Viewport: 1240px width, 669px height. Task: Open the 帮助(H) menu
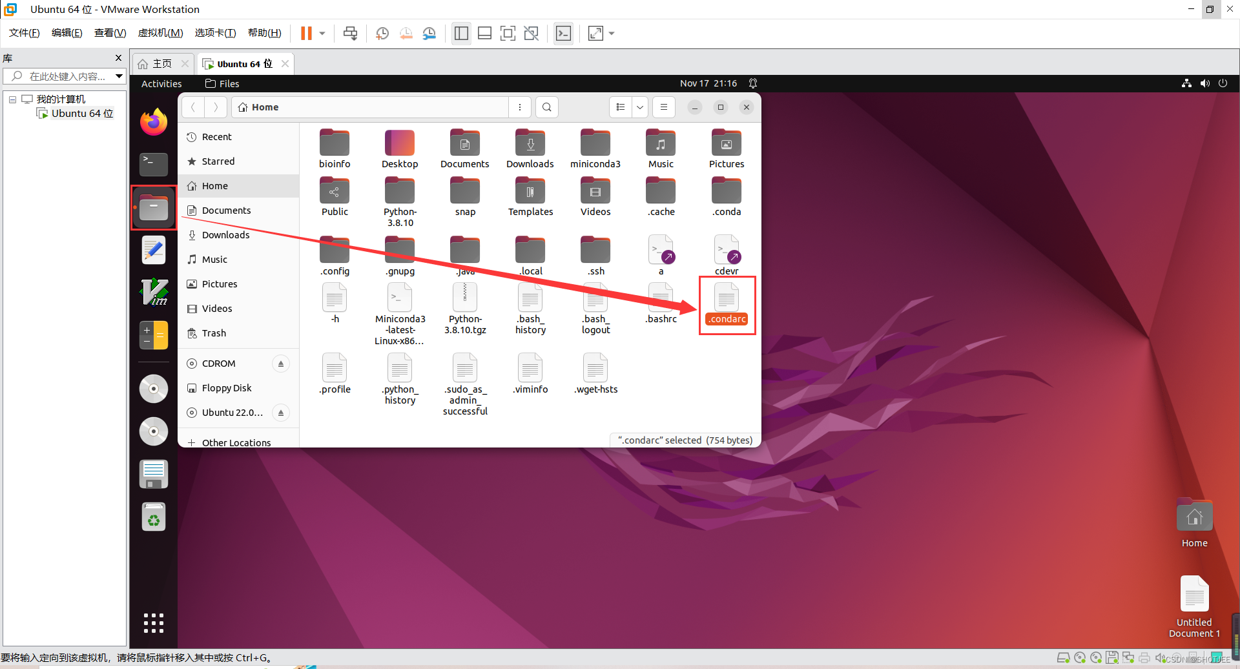[x=265, y=33]
